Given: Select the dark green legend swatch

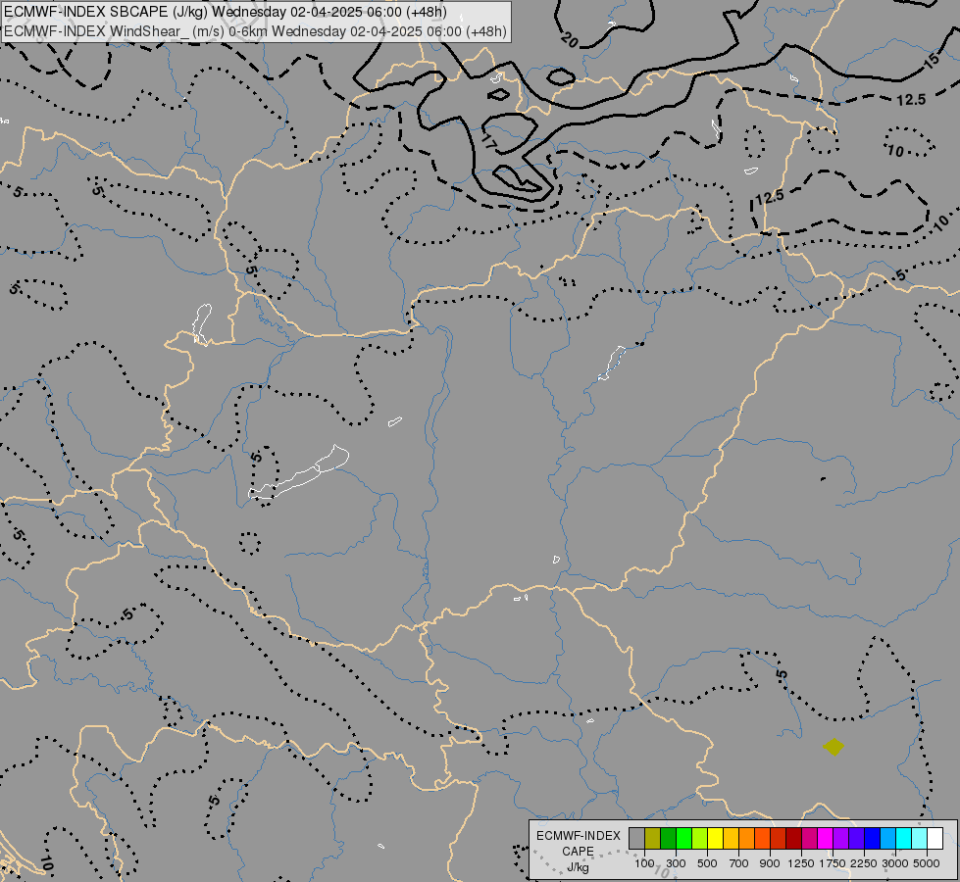Looking at the screenshot, I should 668,839.
